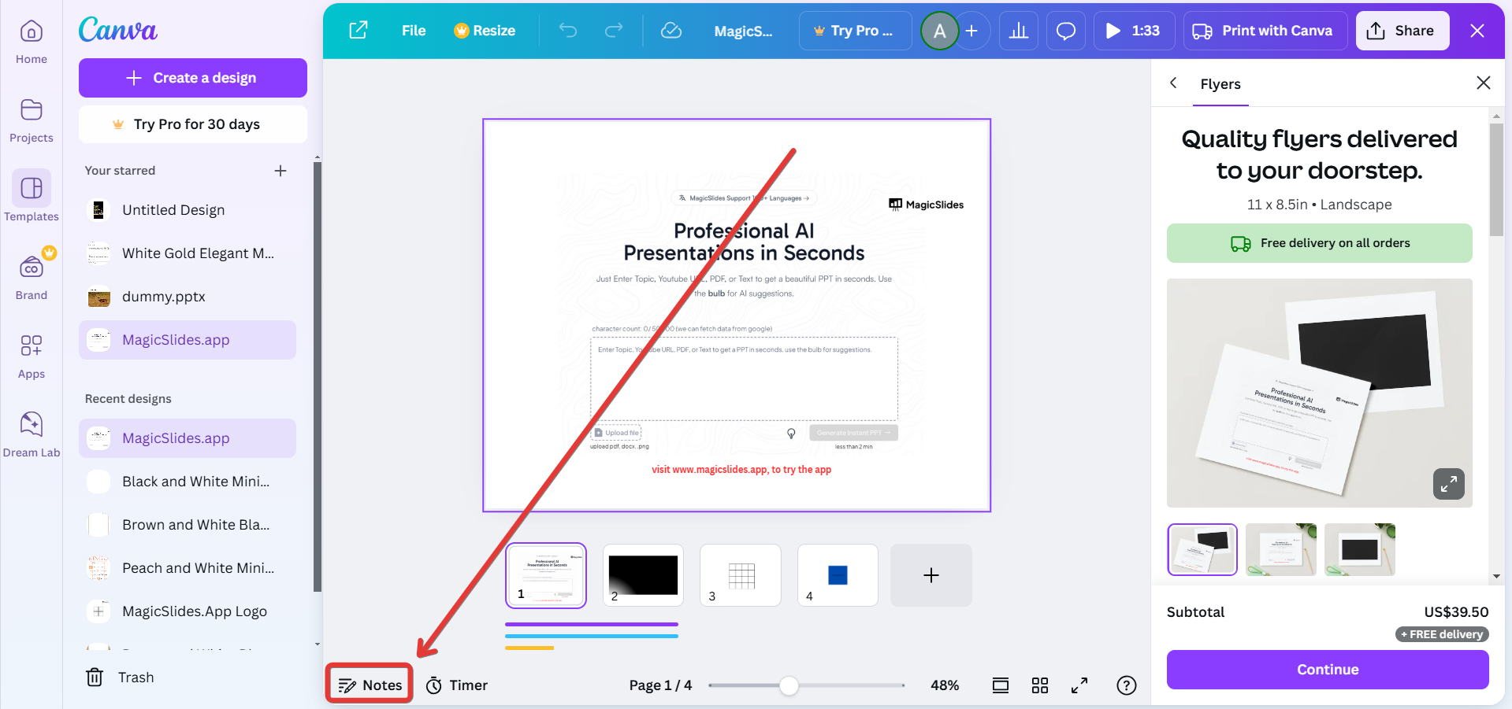
Task: Open the Home section in sidebar
Action: 32,42
